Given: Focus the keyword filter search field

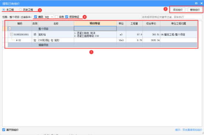Looking at the screenshot, I should tap(172, 17).
